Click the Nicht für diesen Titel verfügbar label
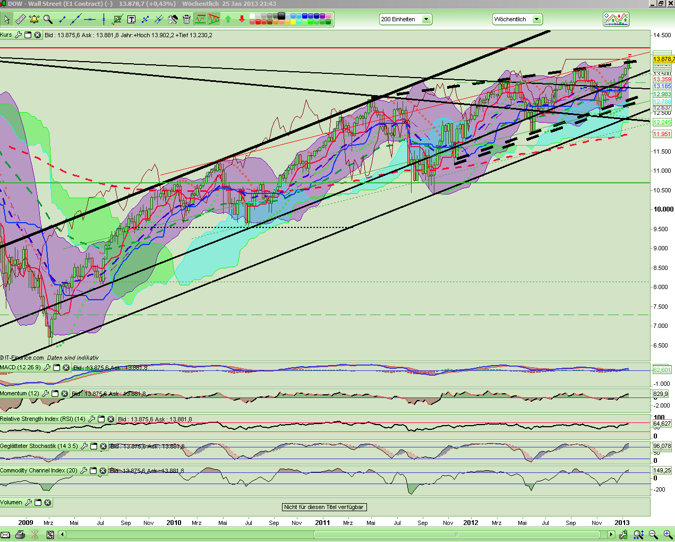The height and width of the screenshot is (542, 675). (324, 507)
